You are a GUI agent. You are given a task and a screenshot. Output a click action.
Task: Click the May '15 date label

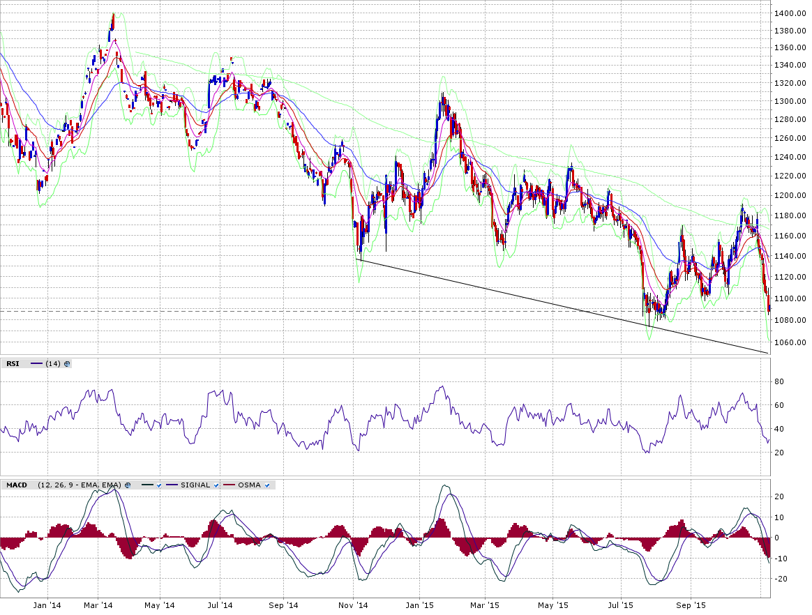553,605
